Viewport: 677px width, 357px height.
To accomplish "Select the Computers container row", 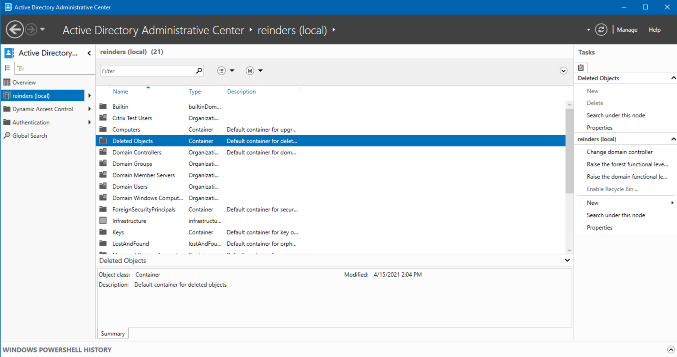I will click(126, 129).
